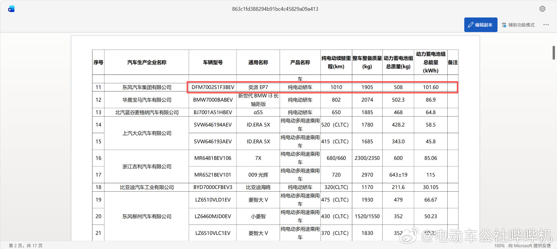
Task: Click the 101.60 energy value
Action: [431, 87]
